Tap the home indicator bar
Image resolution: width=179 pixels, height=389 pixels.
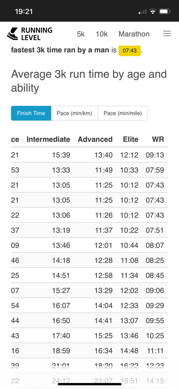[x=89, y=384]
